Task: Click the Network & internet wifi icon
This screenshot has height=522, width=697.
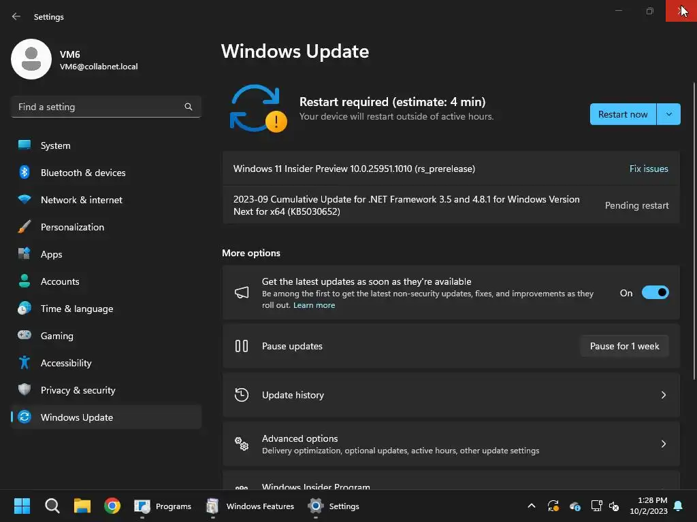Action: click(x=25, y=199)
